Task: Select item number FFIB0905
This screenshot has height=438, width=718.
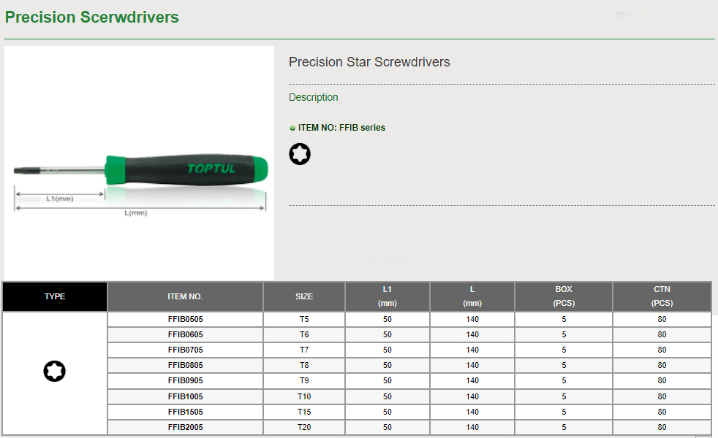Action: point(186,380)
